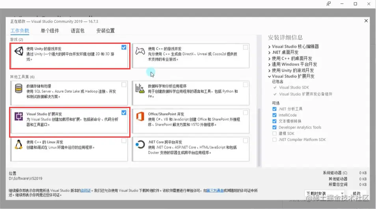Open the 下载时安装 install mode dropdown
The width and height of the screenshot is (376, 209).
click(x=324, y=193)
